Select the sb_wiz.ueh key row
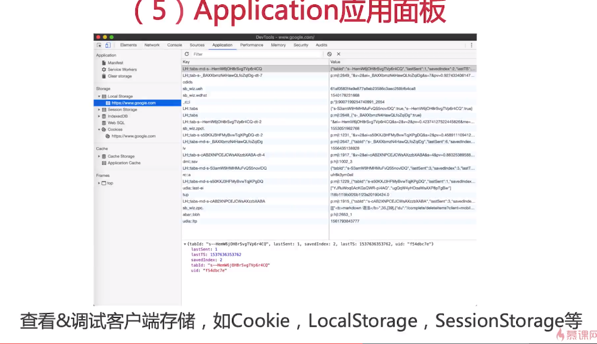 click(329, 89)
